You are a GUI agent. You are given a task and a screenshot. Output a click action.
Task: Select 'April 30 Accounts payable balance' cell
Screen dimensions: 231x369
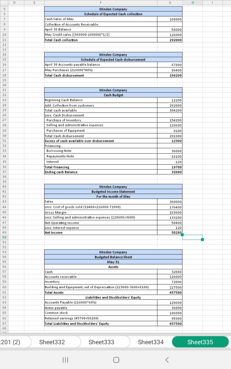(101, 65)
